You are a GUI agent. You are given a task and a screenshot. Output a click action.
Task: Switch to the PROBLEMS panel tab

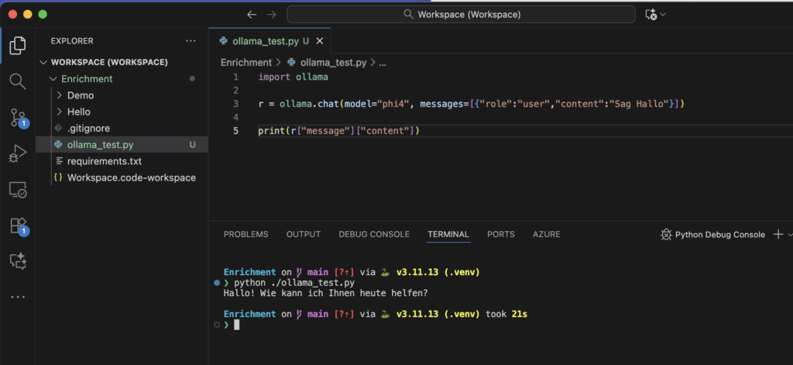click(x=245, y=234)
